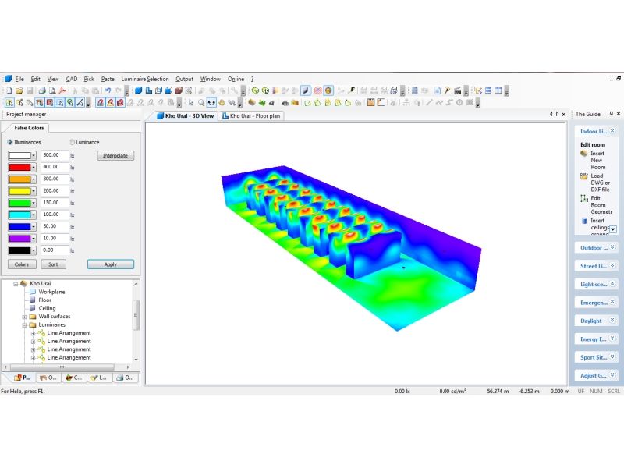
Task: Click the yellow color swatch
Action: pos(19,190)
